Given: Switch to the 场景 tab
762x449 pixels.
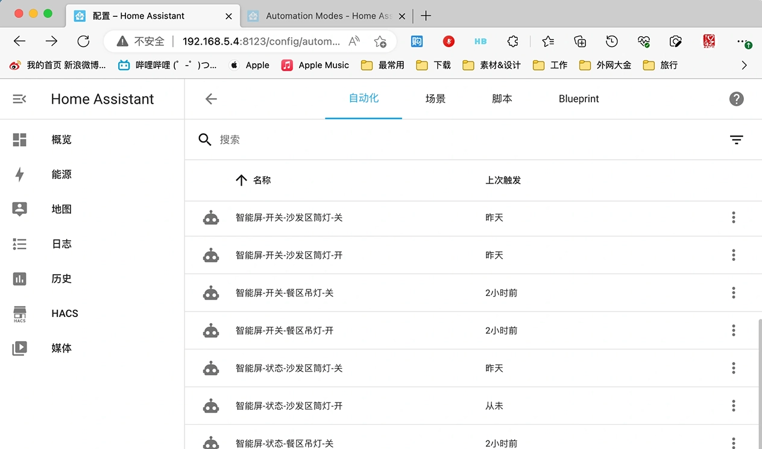Looking at the screenshot, I should (435, 99).
